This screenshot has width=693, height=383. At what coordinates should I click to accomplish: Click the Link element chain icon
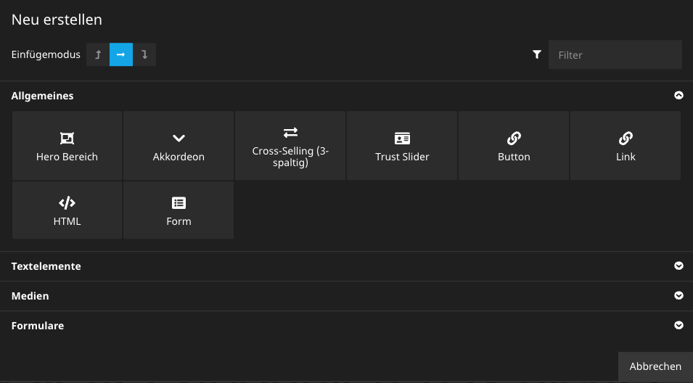point(626,138)
